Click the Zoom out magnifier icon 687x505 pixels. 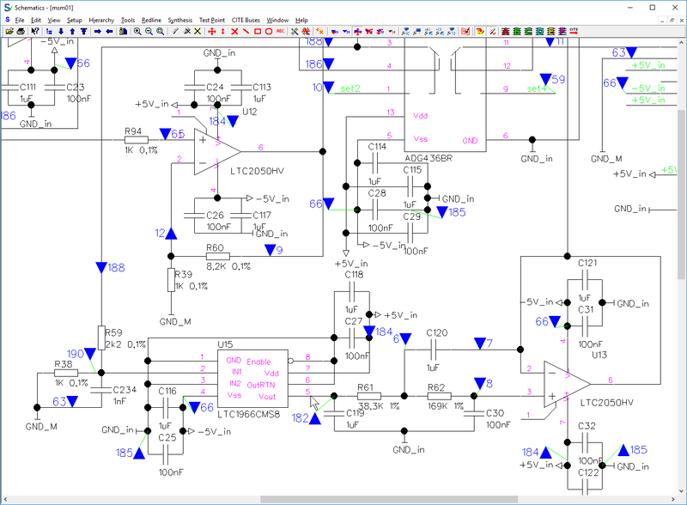pos(149,31)
